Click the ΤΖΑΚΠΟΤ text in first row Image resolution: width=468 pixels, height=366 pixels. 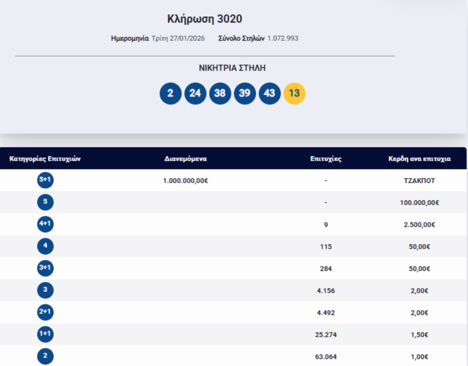click(x=420, y=181)
